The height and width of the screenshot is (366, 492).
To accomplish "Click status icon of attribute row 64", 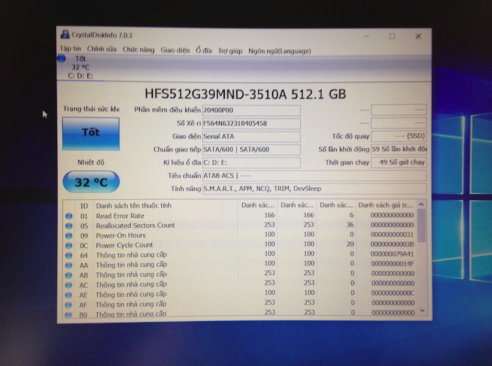I will [69, 255].
